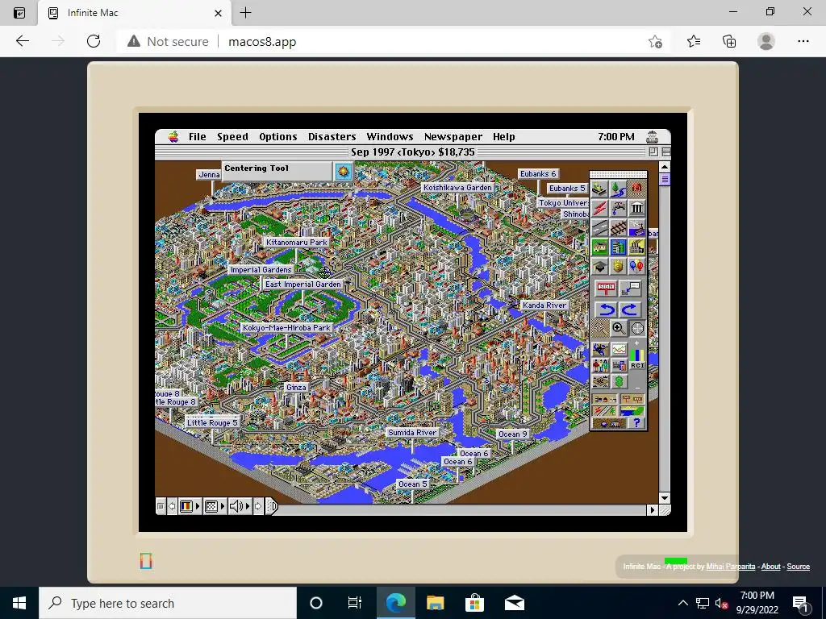Open the toolbar Help question mark

pos(637,422)
